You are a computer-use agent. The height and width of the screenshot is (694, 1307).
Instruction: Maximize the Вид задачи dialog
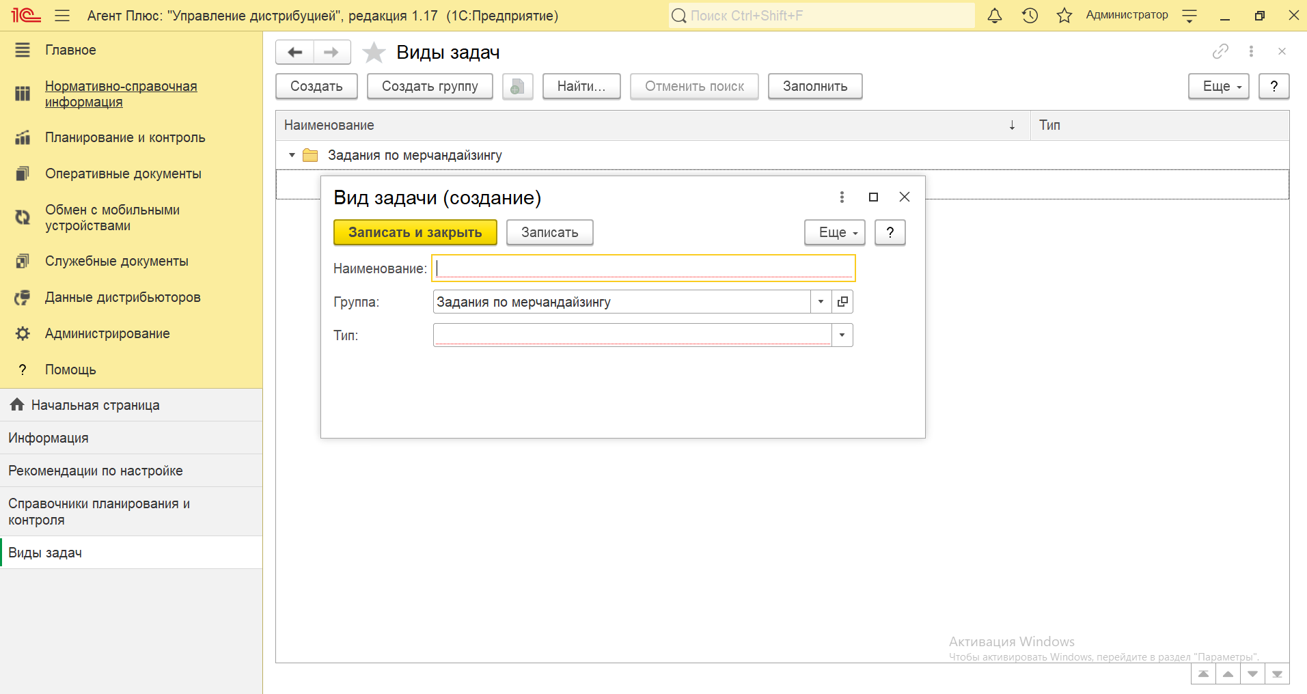[x=873, y=197]
